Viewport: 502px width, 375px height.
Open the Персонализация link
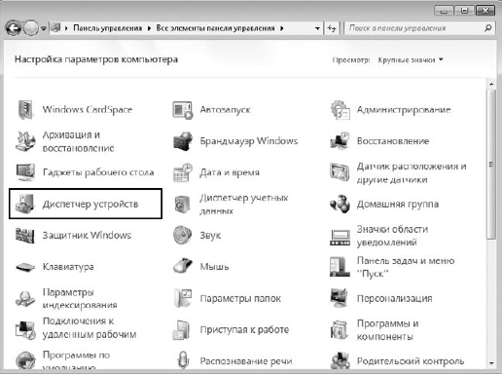coord(395,298)
